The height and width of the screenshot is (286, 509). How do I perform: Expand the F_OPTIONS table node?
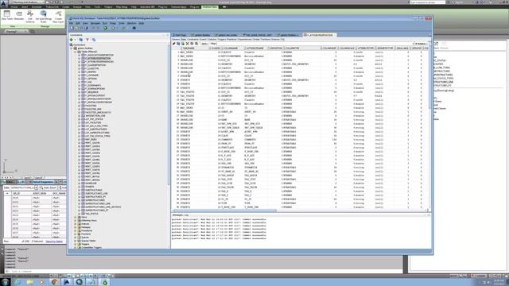point(79,79)
